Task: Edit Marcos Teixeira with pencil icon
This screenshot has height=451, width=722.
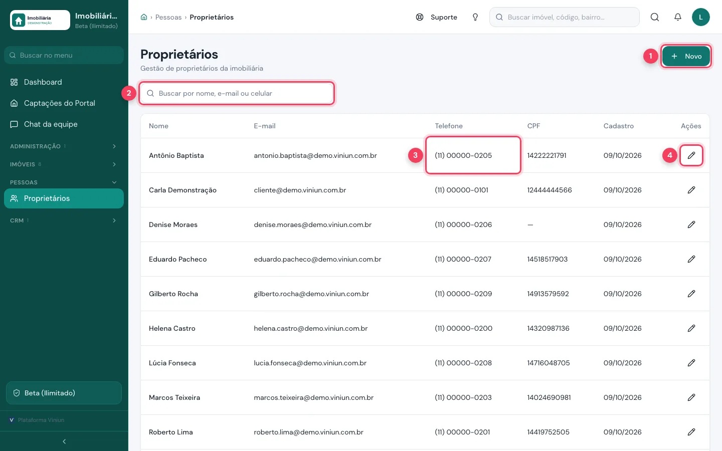Action: pos(691,397)
